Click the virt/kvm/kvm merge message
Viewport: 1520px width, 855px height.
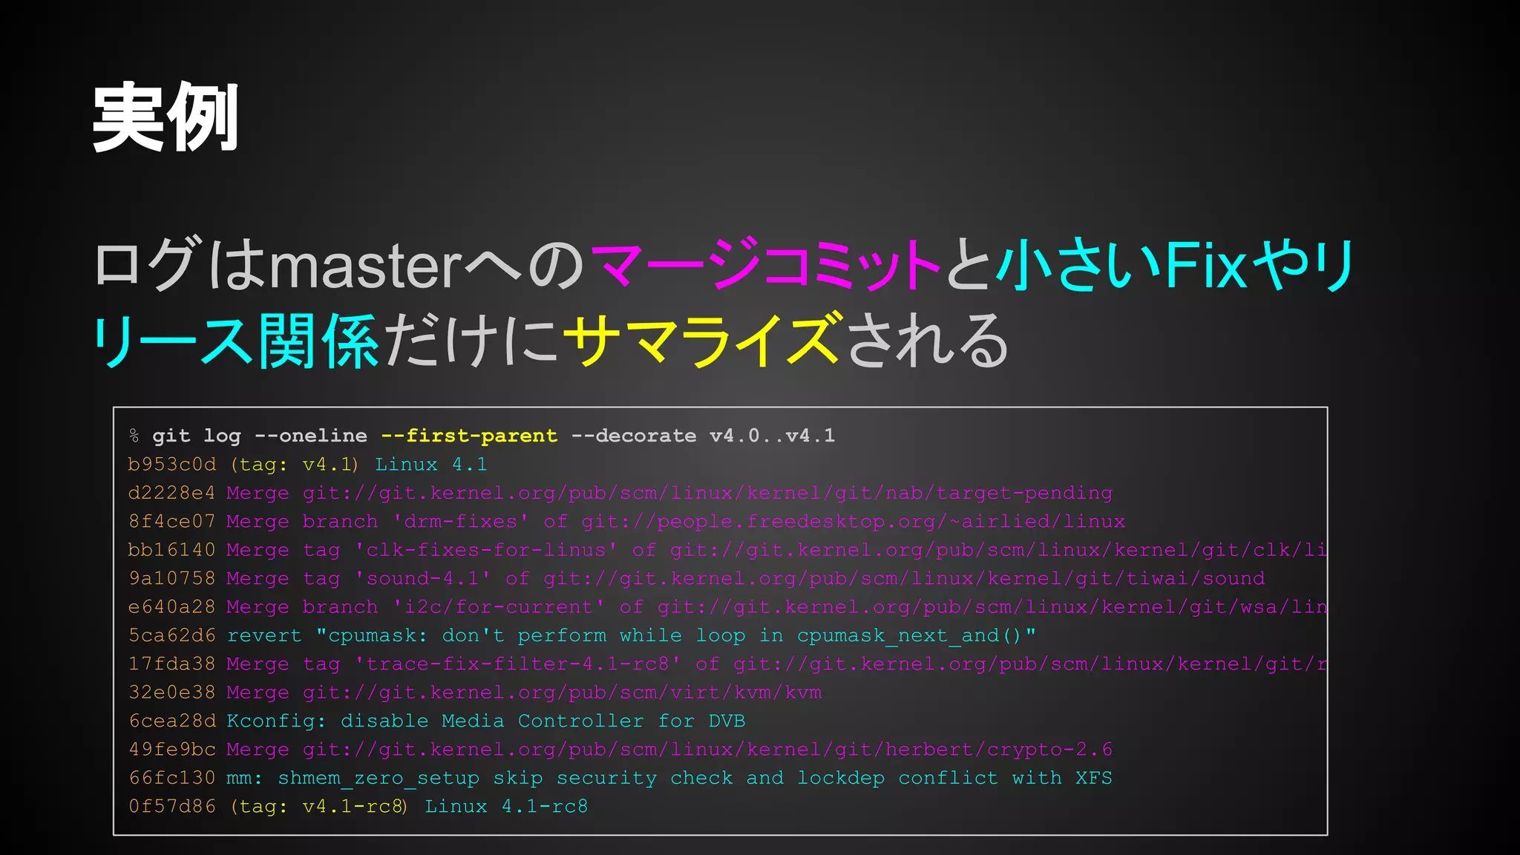pos(524,692)
